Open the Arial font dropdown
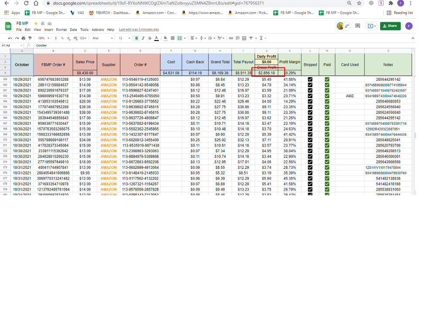 pos(102,38)
